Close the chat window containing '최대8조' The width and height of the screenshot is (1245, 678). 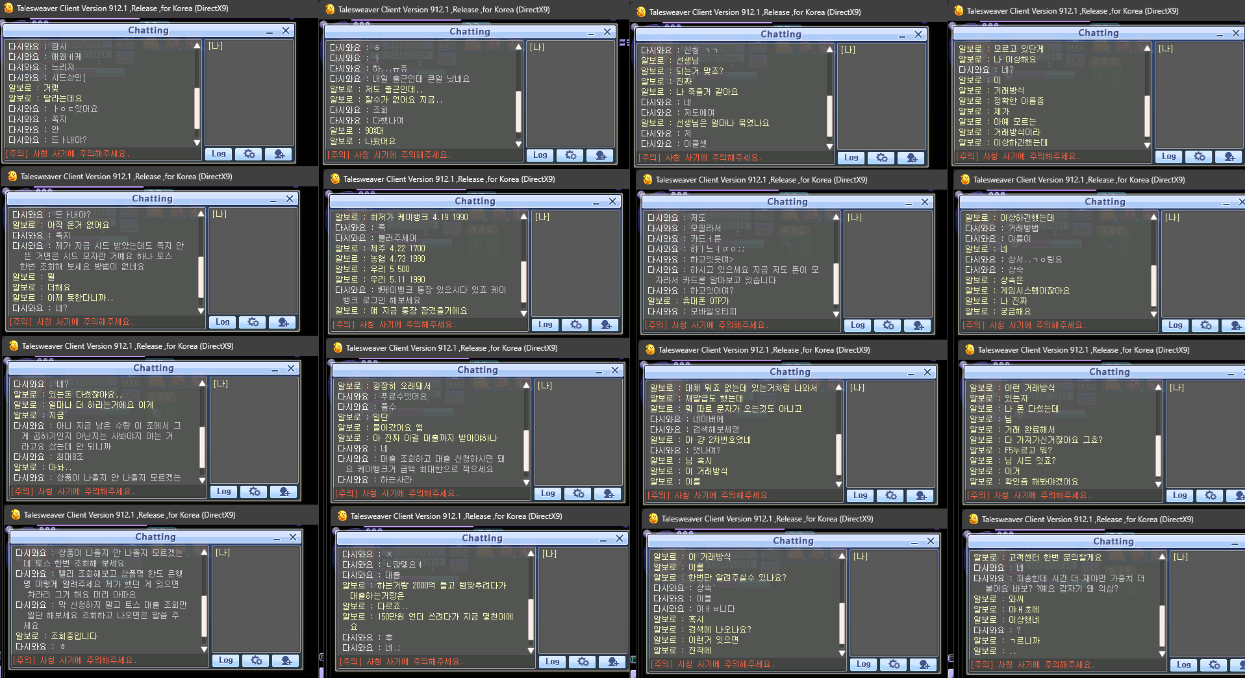coord(291,368)
